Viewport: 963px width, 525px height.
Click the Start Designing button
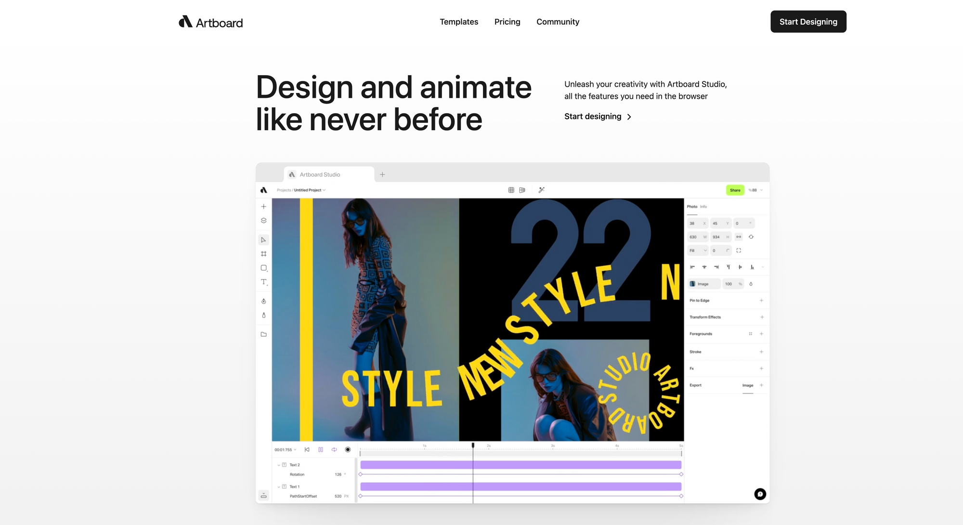click(808, 21)
